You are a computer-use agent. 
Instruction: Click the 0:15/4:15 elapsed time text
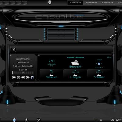pyautogui.click(x=23, y=70)
